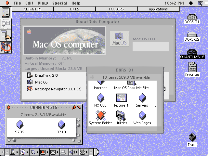The image size is (208, 156).
Task: Select the Web Pages folder in DORS-01
Action: pos(142,118)
